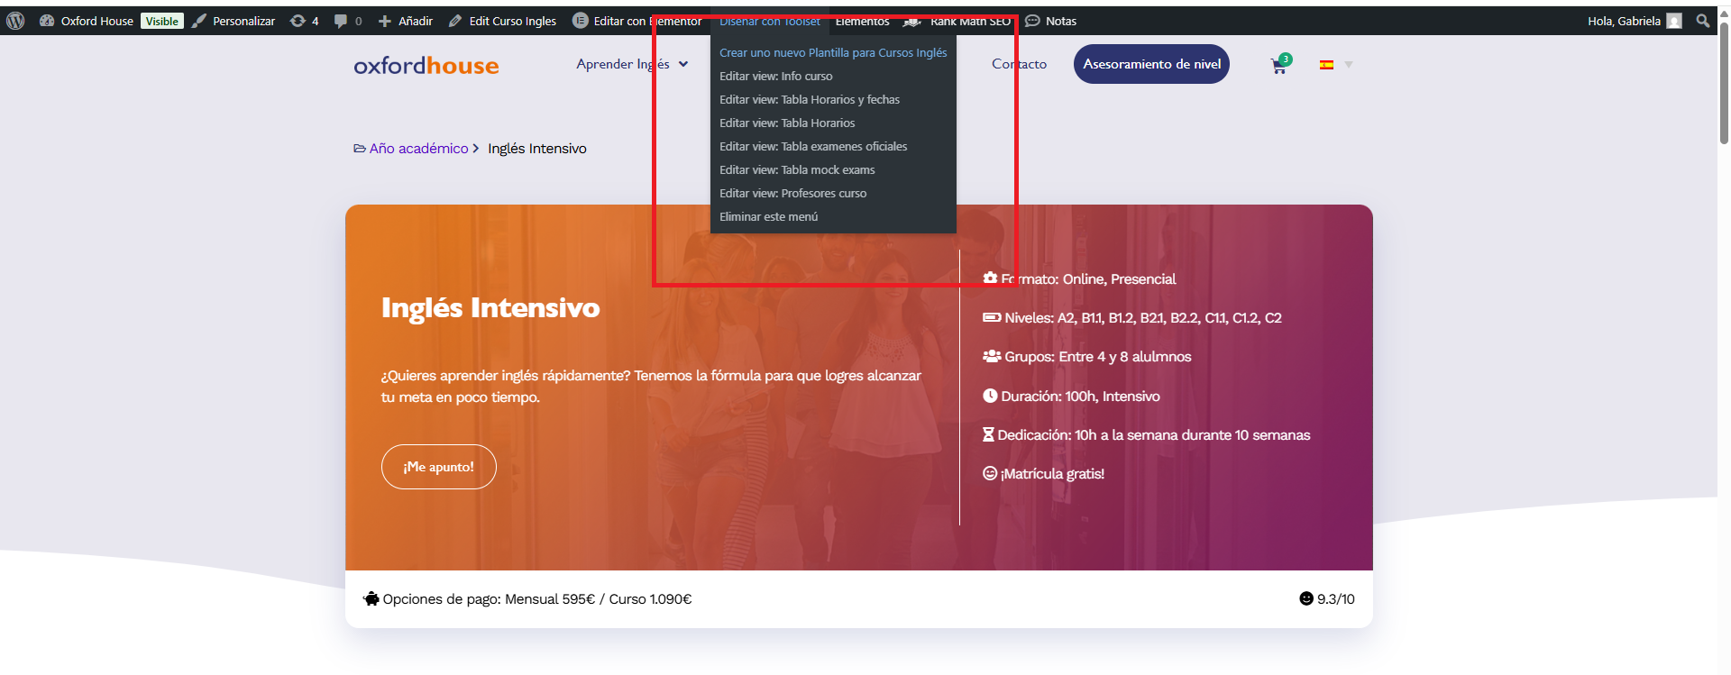
Task: Click the WordPress logo icon
Action: (x=15, y=21)
